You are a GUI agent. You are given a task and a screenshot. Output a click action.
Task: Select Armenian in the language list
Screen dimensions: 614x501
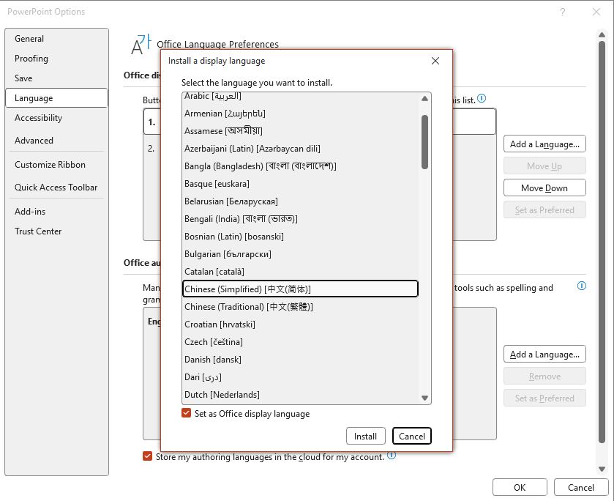click(x=300, y=114)
